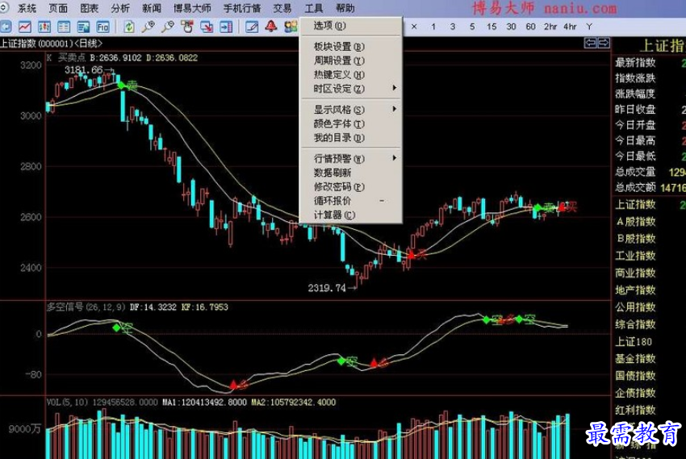Image resolution: width=686 pixels, height=459 pixels.
Task: Open the 分析 menu
Action: (x=120, y=8)
